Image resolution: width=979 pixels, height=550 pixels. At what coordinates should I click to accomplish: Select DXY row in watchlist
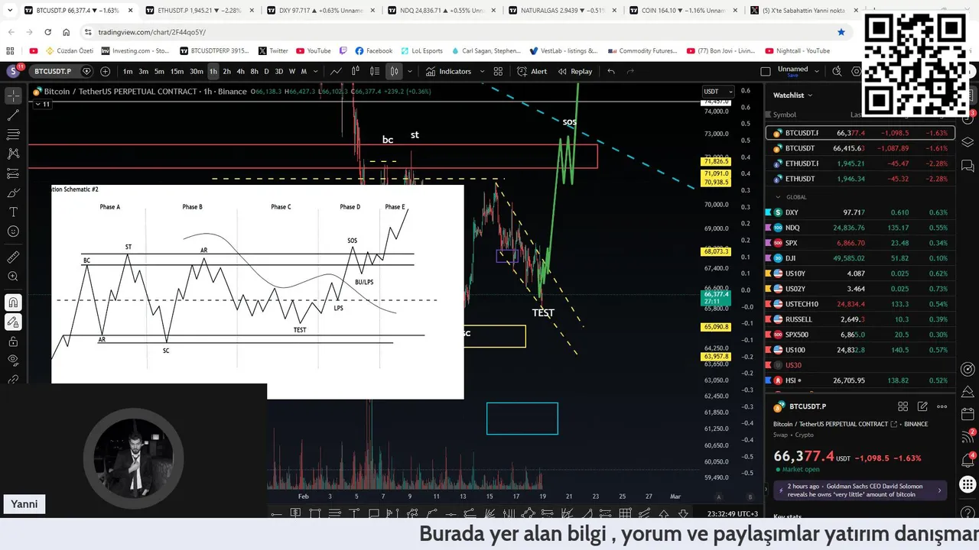(860, 212)
